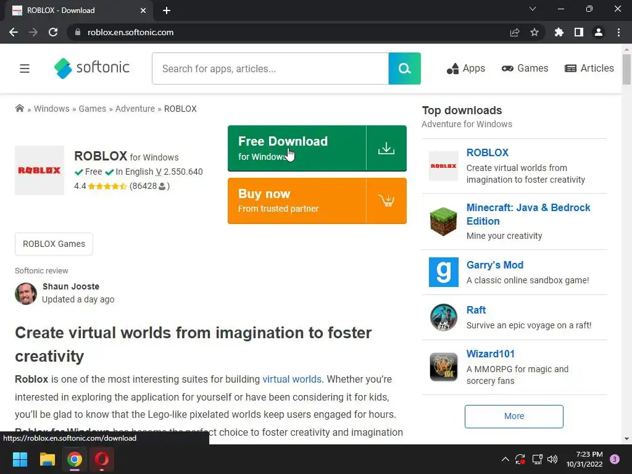The image size is (632, 474).
Task: Open the hamburger menu on Softonic
Action: click(25, 69)
